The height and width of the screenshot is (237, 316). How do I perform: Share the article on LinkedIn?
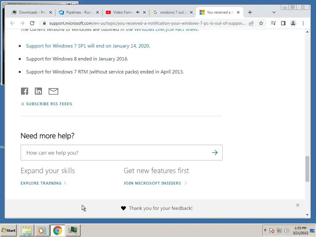coord(38,91)
